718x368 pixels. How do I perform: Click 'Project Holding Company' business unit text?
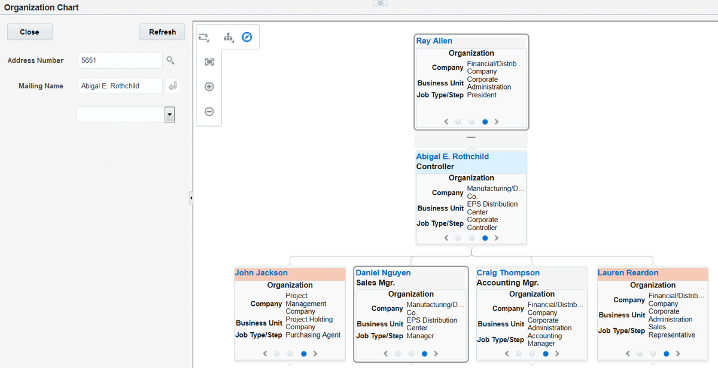309,323
